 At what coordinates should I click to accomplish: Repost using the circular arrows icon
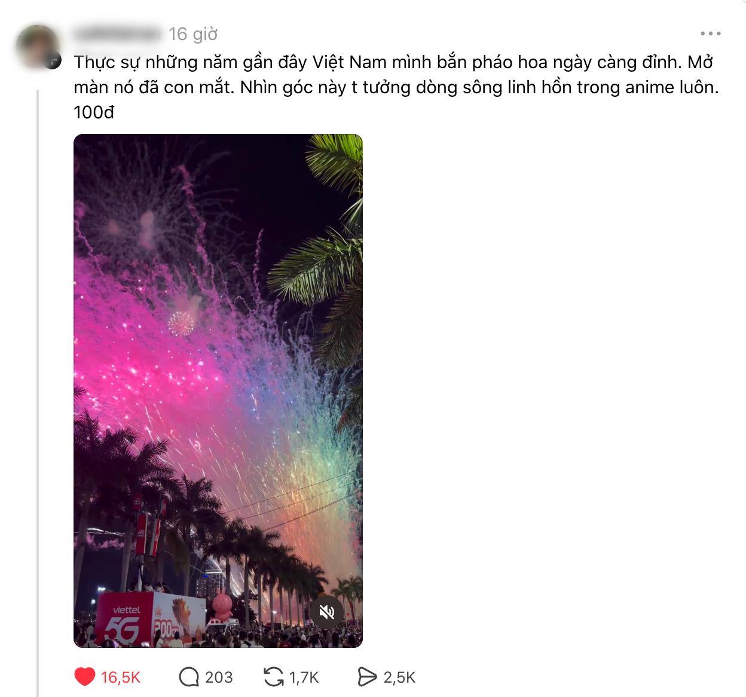(273, 677)
